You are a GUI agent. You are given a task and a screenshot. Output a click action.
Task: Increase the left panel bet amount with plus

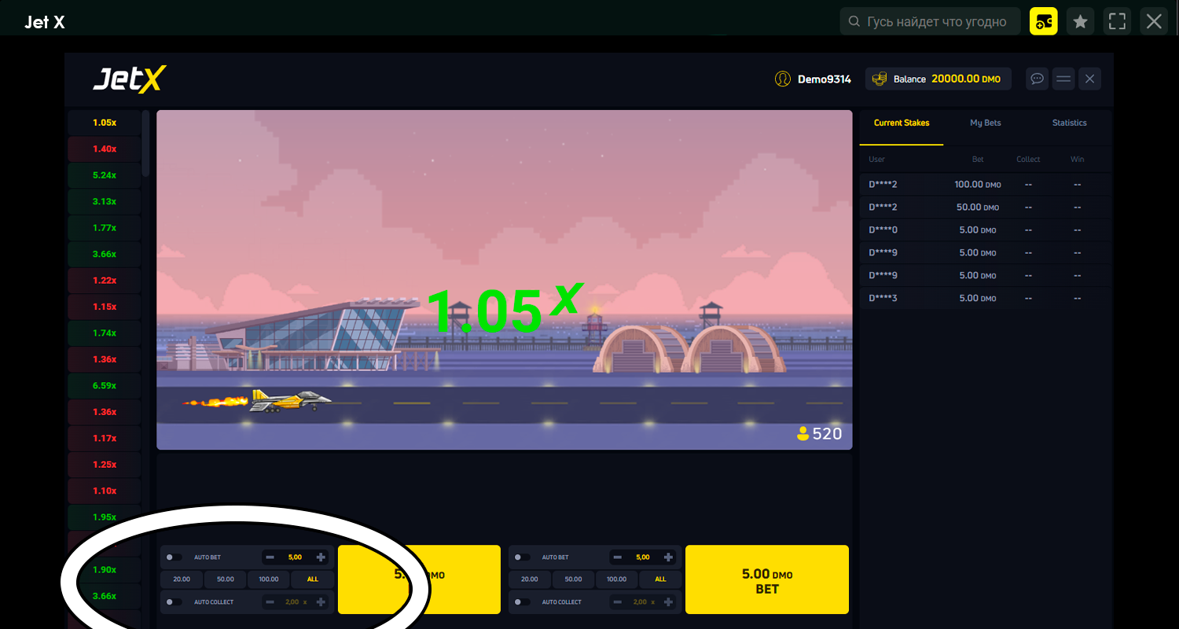(x=321, y=557)
